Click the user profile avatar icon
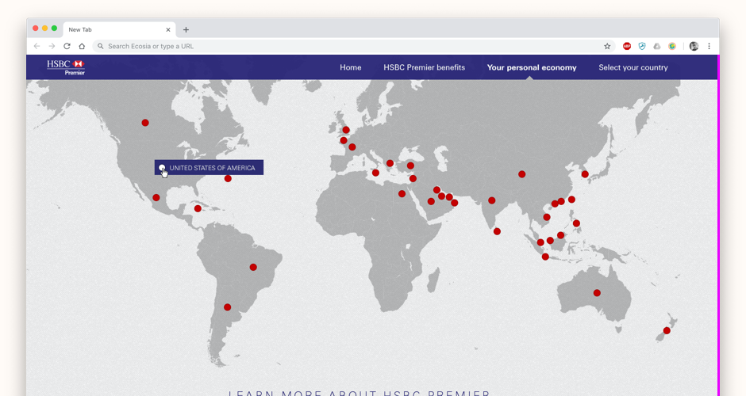 694,46
